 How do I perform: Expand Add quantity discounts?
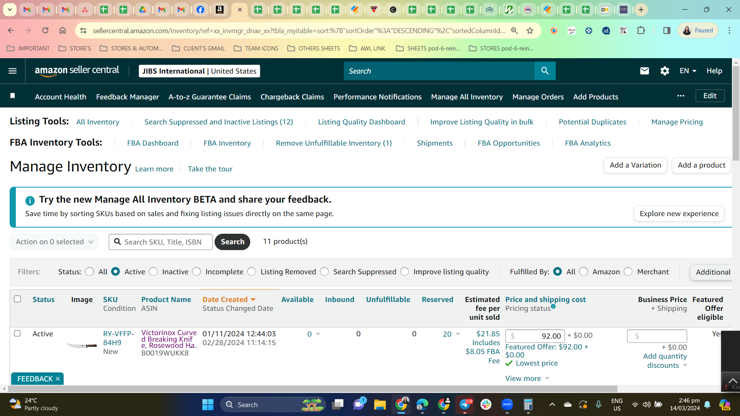[665, 361]
